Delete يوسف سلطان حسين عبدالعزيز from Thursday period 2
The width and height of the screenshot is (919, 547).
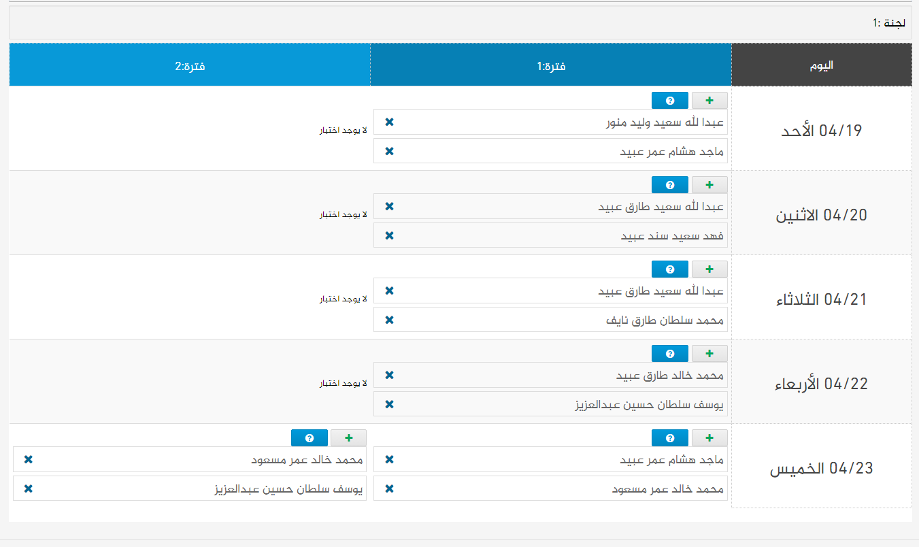tap(29, 488)
